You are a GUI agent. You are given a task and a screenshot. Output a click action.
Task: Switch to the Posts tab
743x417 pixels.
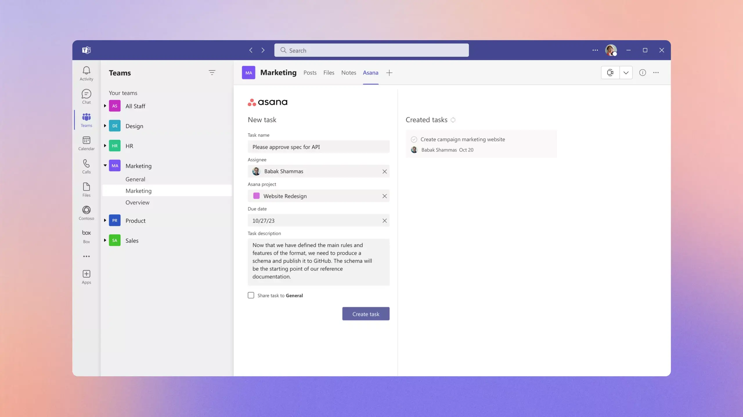pos(310,72)
